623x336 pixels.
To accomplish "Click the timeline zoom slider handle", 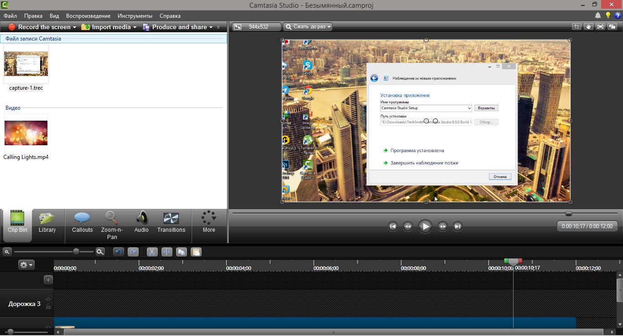I will tap(76, 251).
